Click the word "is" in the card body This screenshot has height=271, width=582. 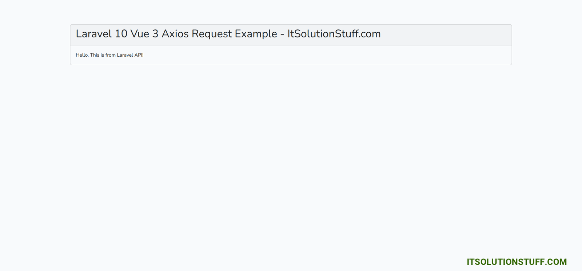point(102,55)
